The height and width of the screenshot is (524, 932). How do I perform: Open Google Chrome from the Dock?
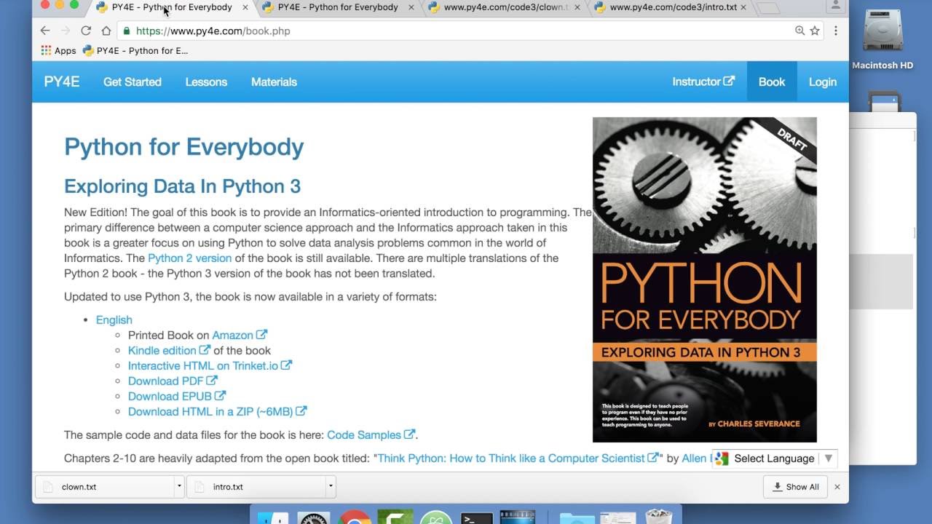pos(355,517)
